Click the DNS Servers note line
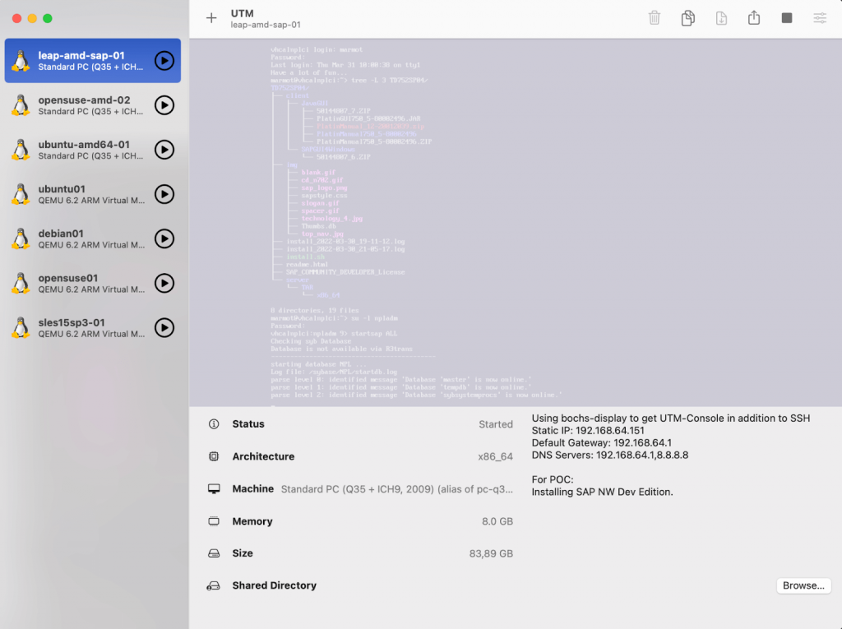 point(610,455)
